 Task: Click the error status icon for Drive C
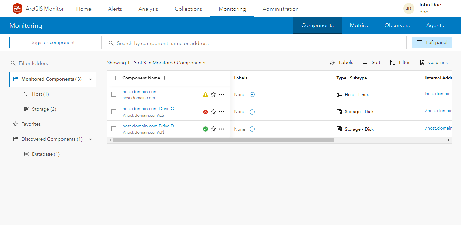pyautogui.click(x=205, y=111)
